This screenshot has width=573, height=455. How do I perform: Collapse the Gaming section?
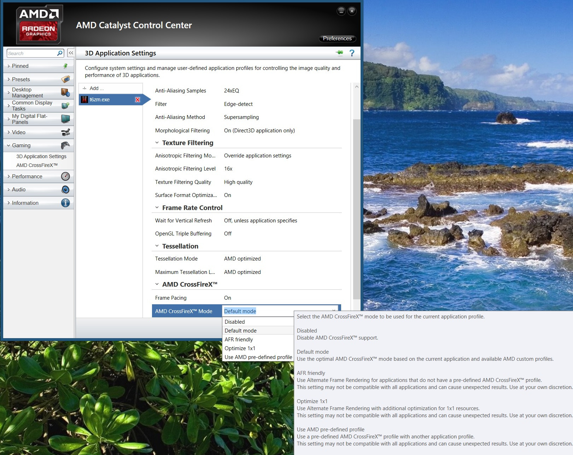click(x=8, y=145)
